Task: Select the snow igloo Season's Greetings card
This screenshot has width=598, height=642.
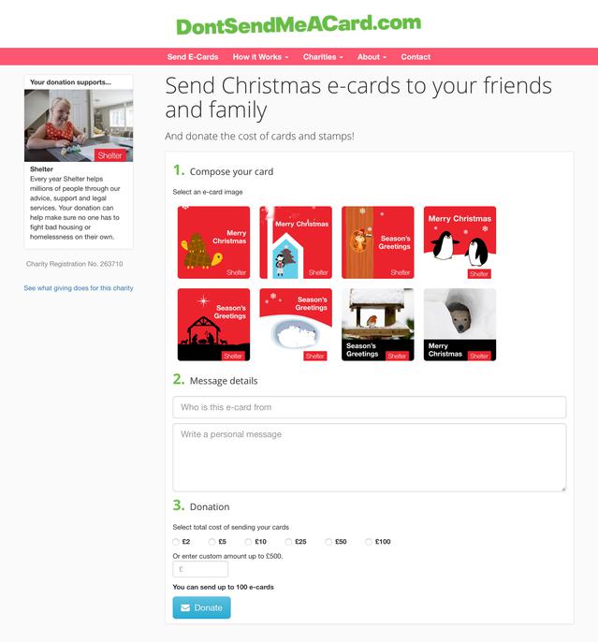Action: click(296, 325)
